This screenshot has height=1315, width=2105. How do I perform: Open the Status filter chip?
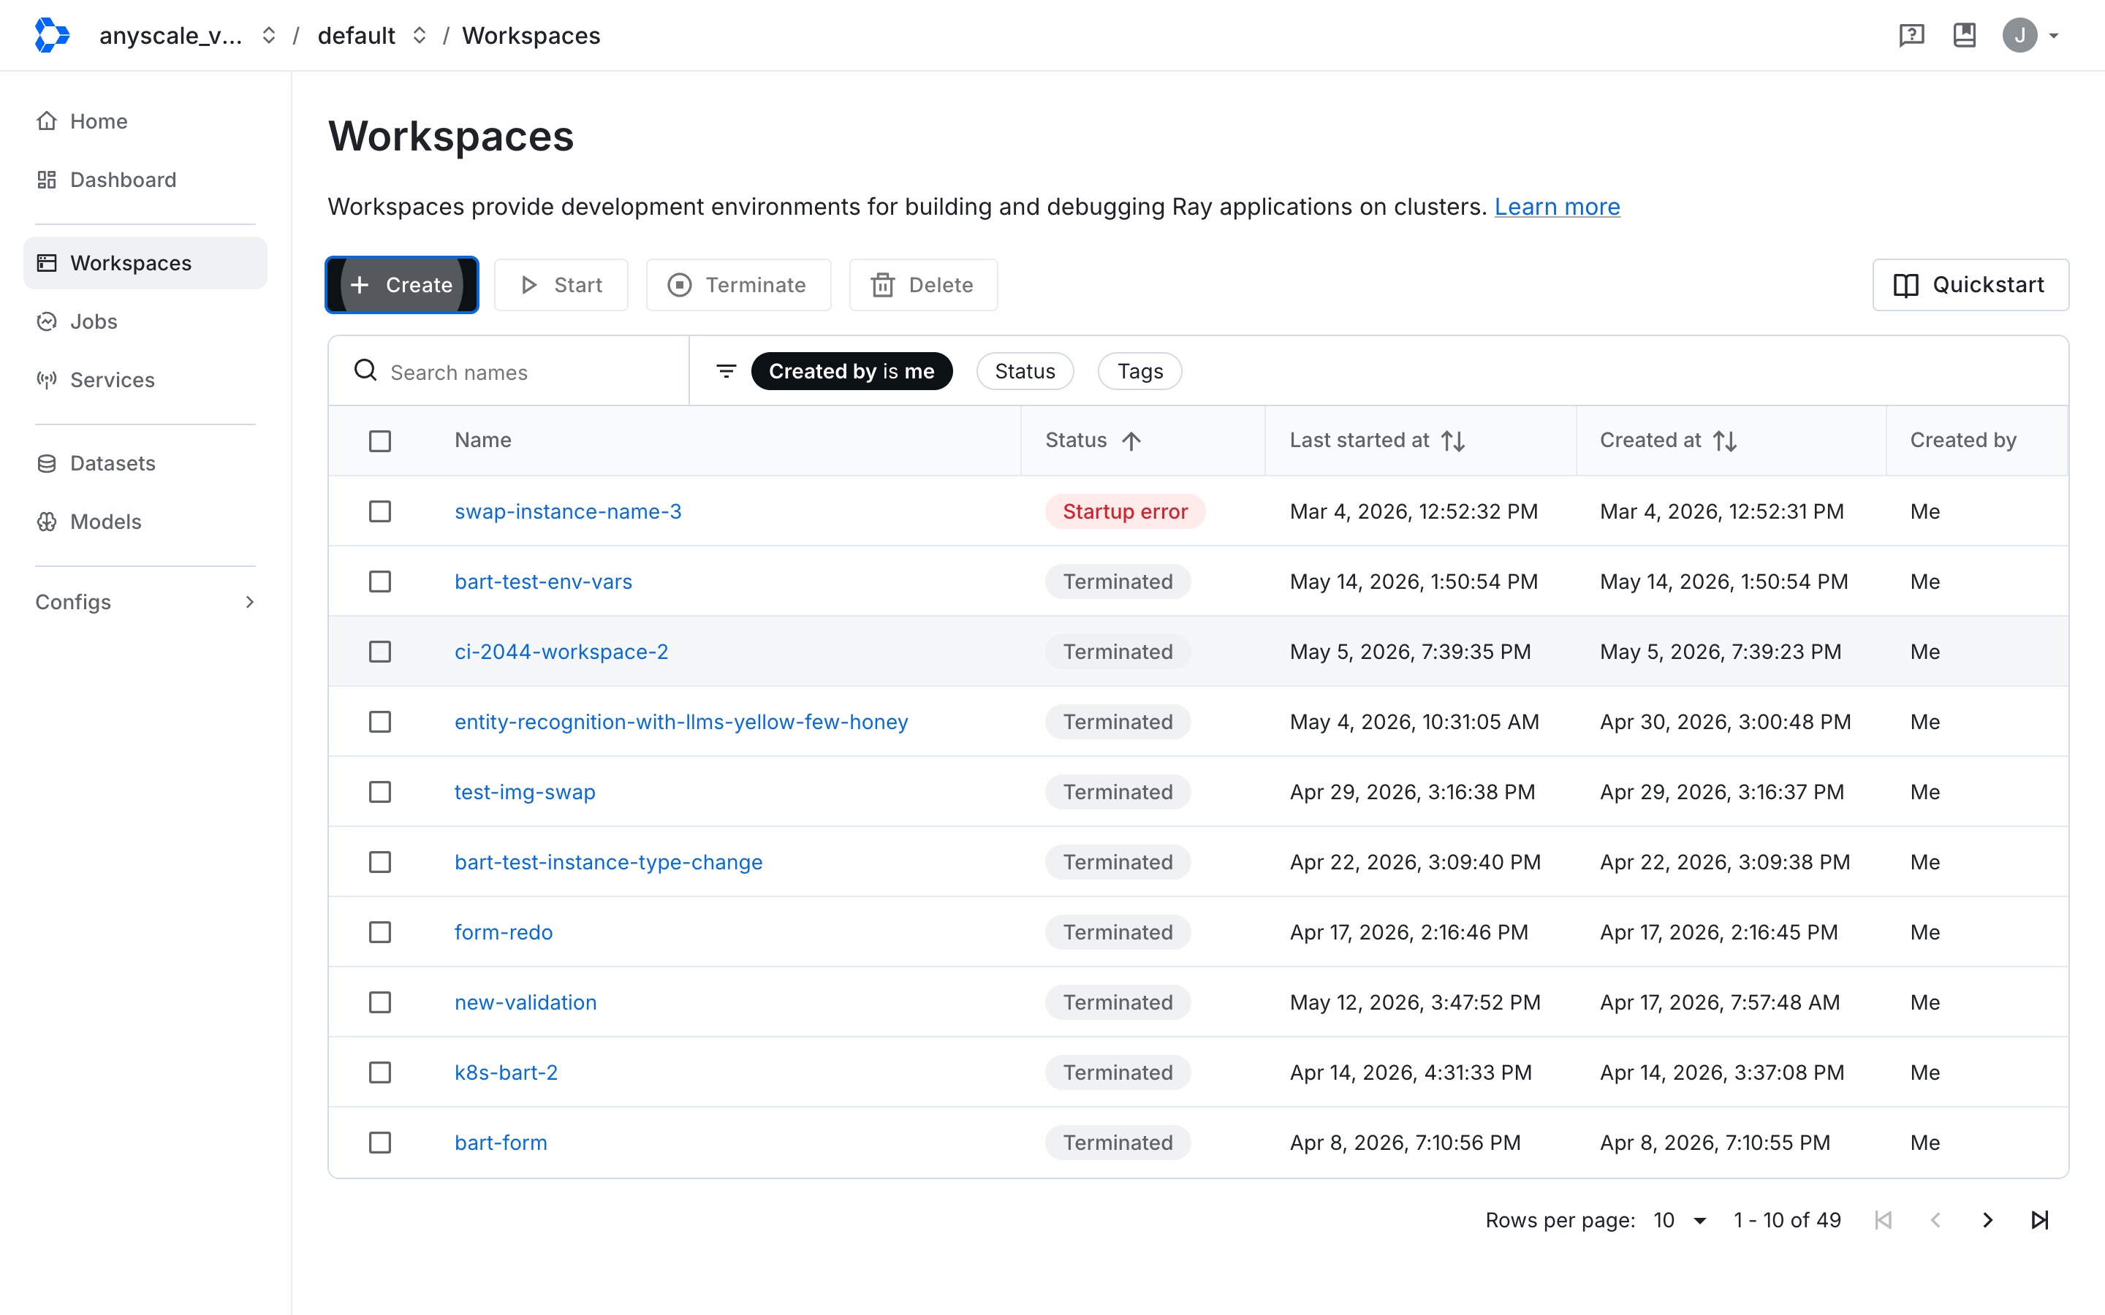(x=1025, y=371)
